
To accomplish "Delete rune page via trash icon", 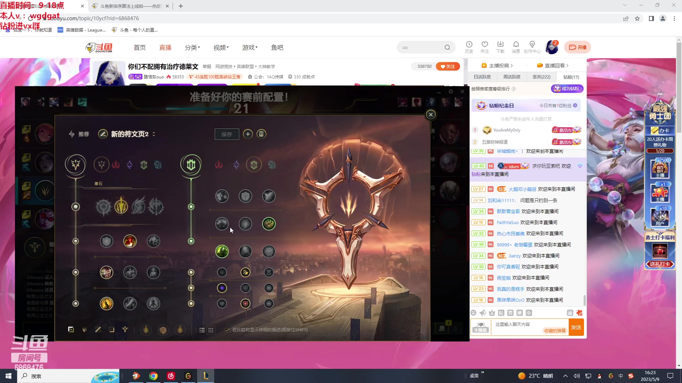I will pos(261,134).
